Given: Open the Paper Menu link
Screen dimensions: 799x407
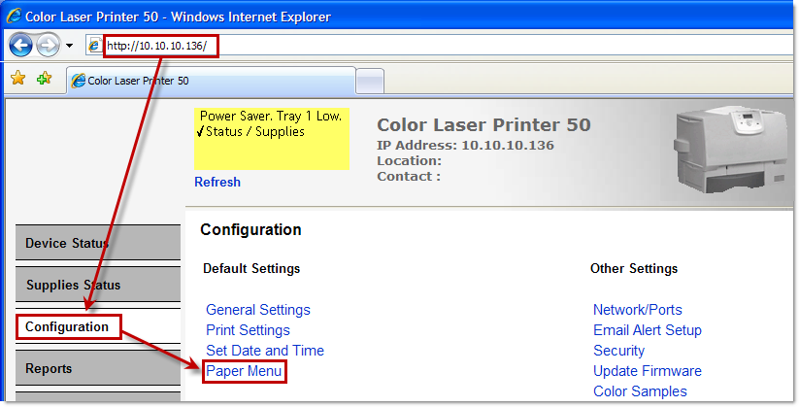Looking at the screenshot, I should coord(244,371).
